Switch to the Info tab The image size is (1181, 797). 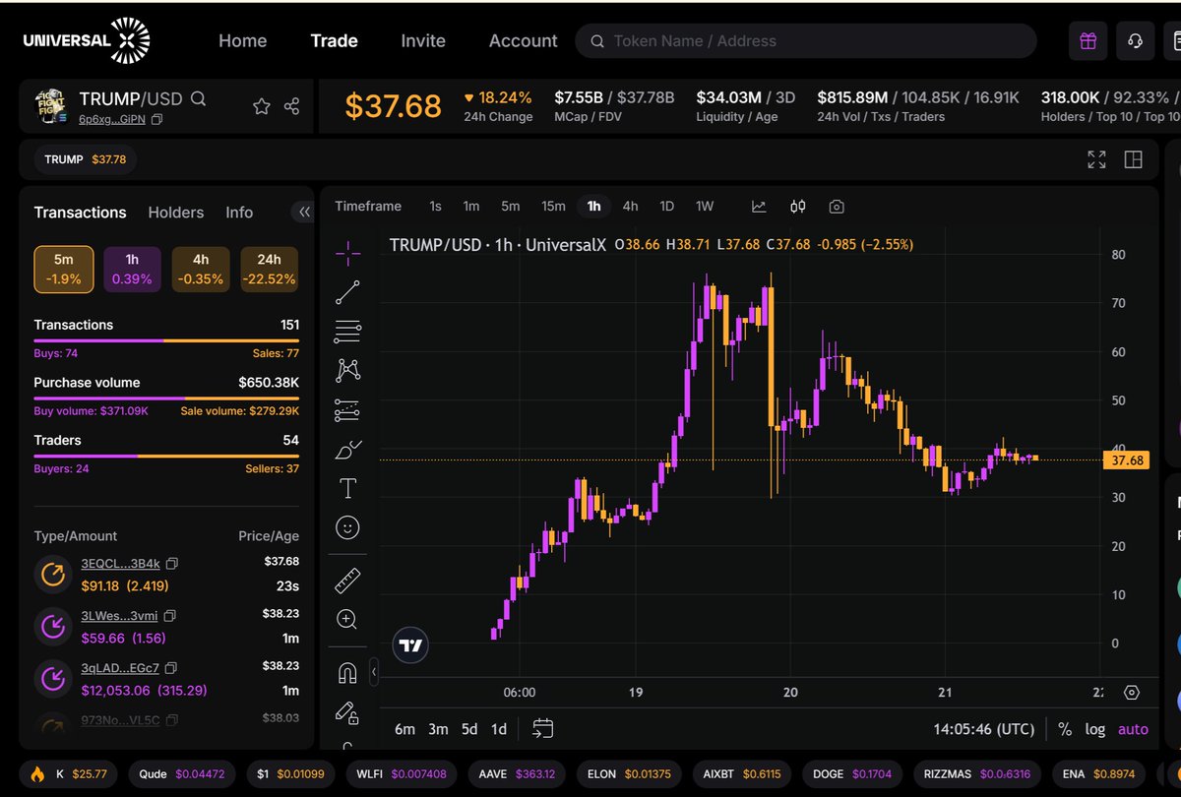pyautogui.click(x=239, y=213)
